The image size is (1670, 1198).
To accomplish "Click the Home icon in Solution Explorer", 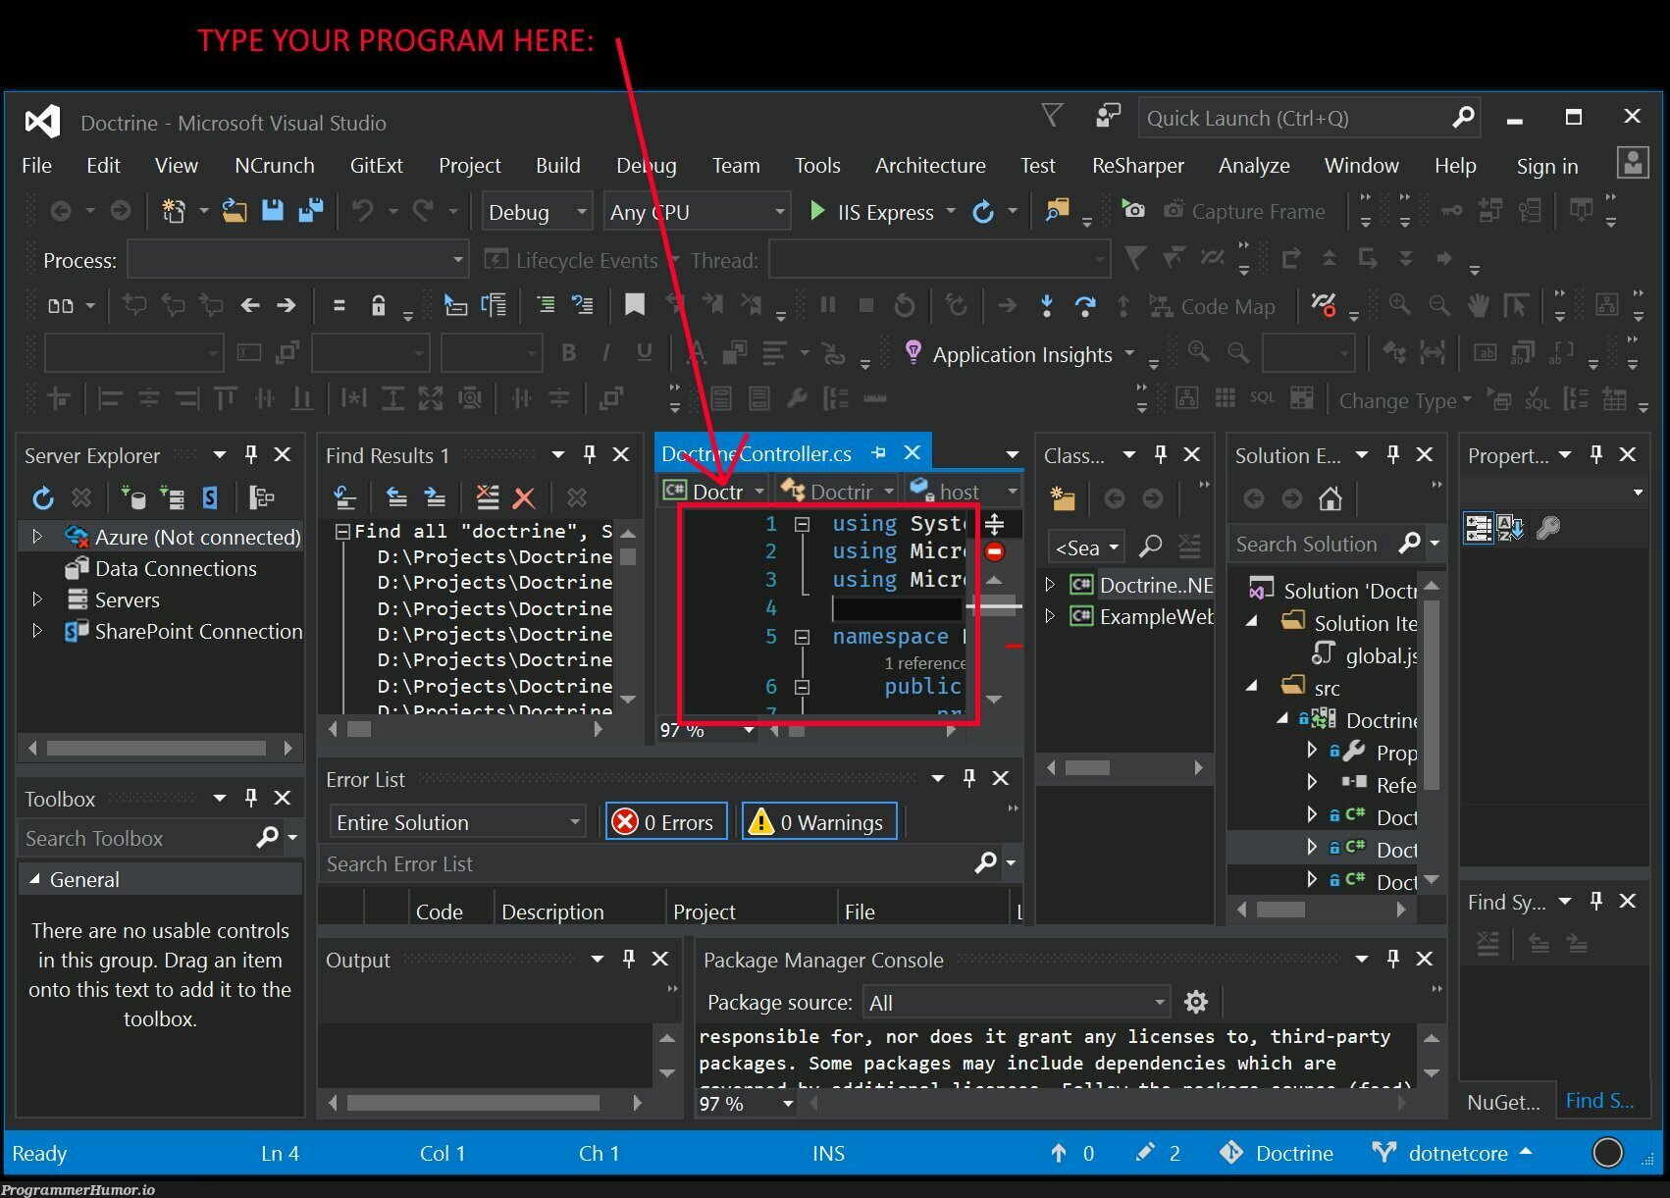I will pyautogui.click(x=1331, y=498).
